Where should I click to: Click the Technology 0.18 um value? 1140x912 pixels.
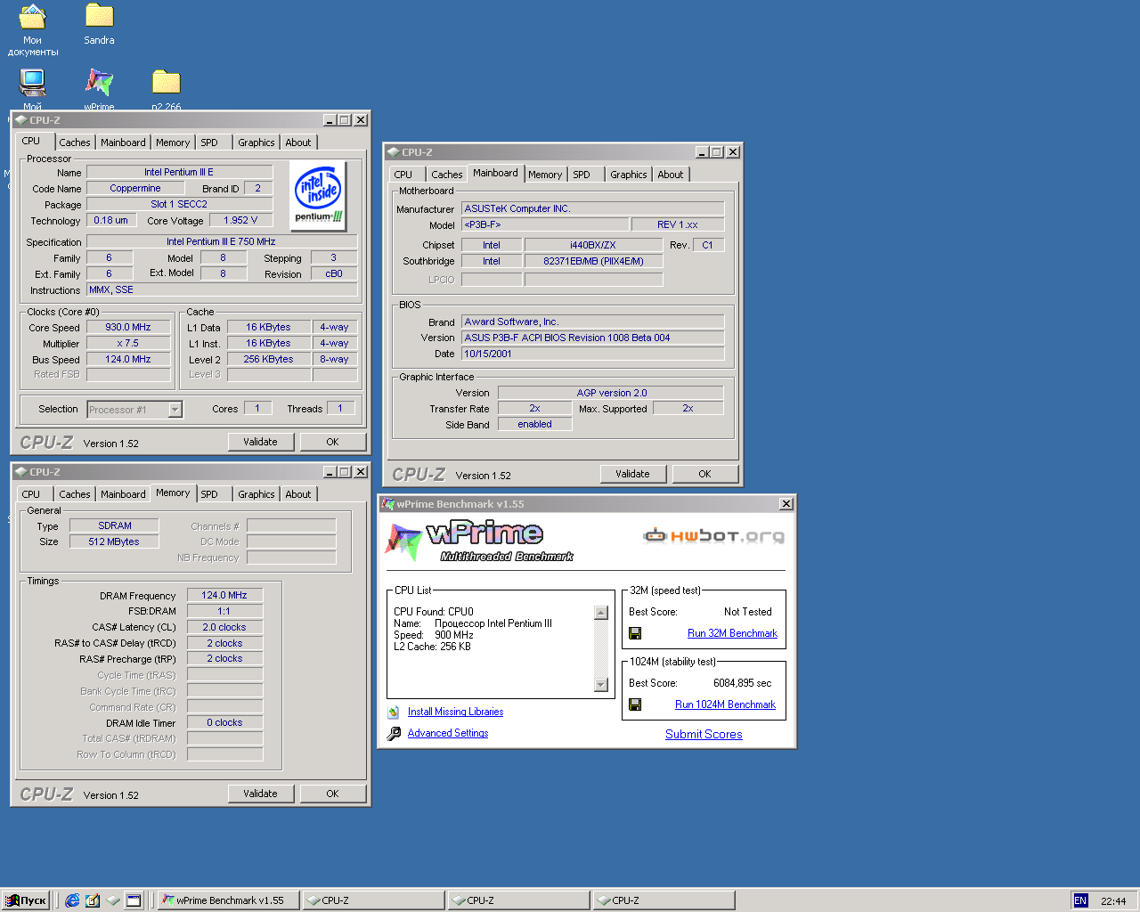point(110,220)
